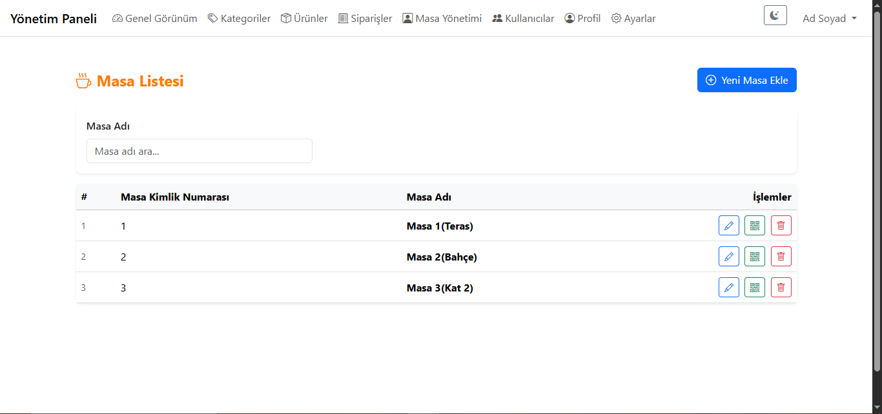882x414 pixels.
Task: Go to the Kategoriler page
Action: tap(239, 19)
